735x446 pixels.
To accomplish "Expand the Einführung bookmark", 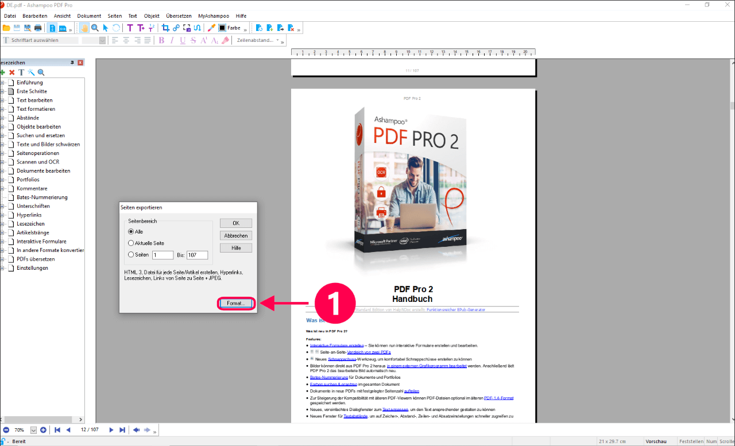I will [2, 83].
